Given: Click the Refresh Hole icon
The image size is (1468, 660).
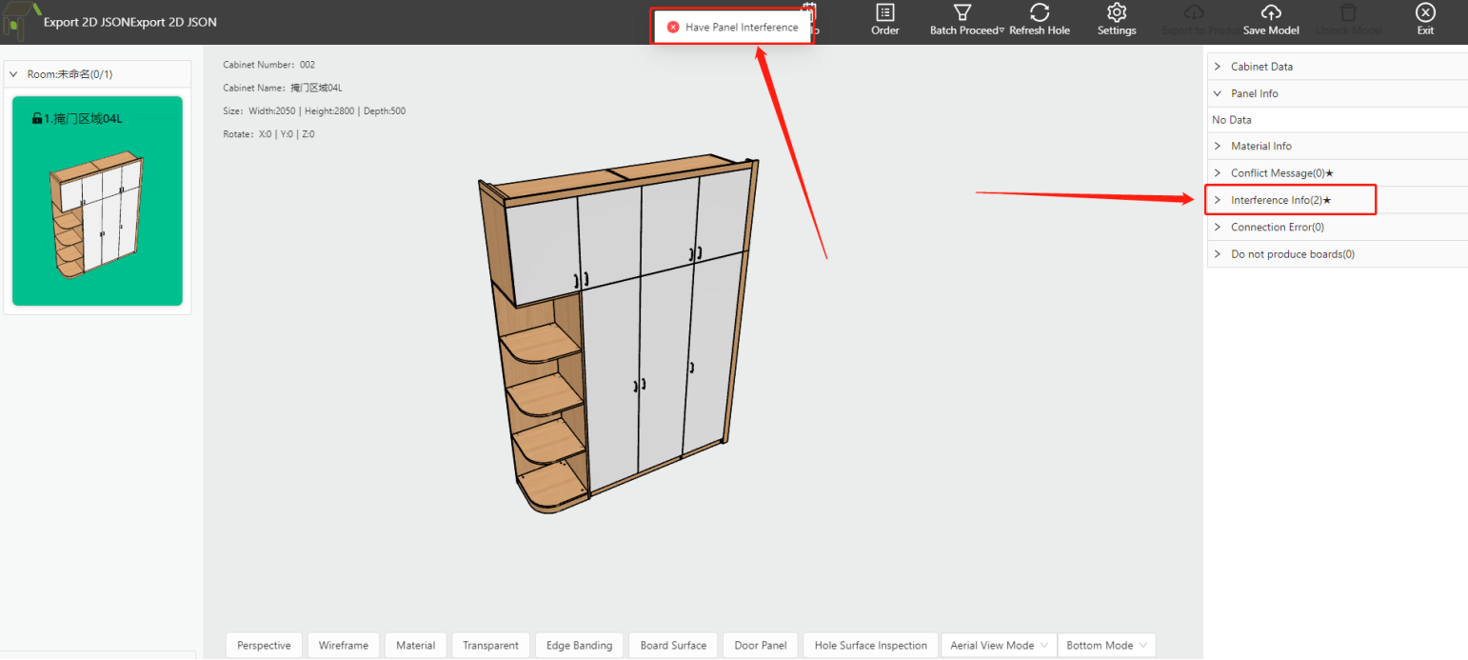Looking at the screenshot, I should coord(1040,13).
